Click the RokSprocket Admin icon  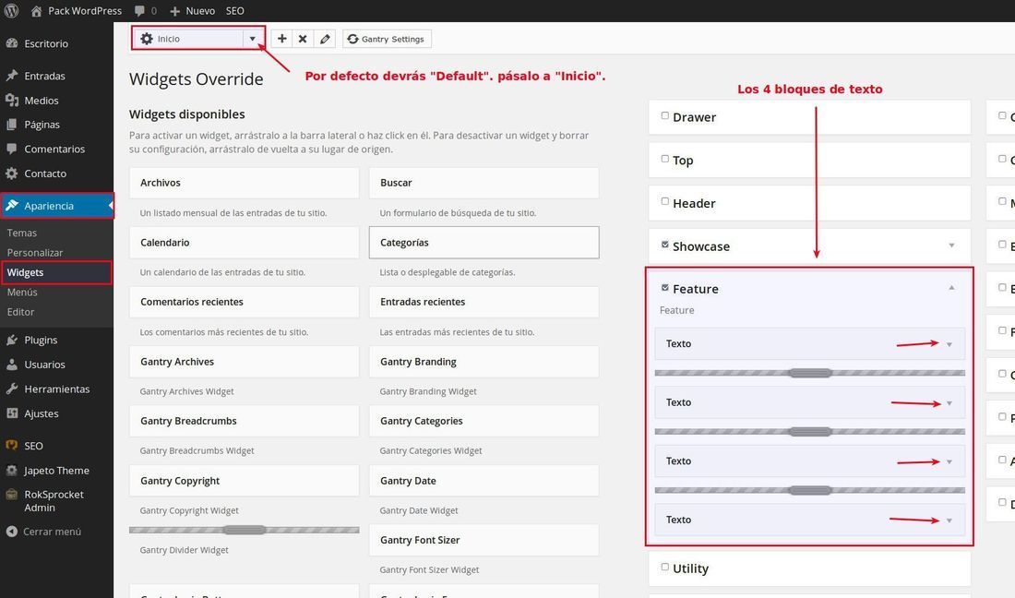[x=12, y=495]
